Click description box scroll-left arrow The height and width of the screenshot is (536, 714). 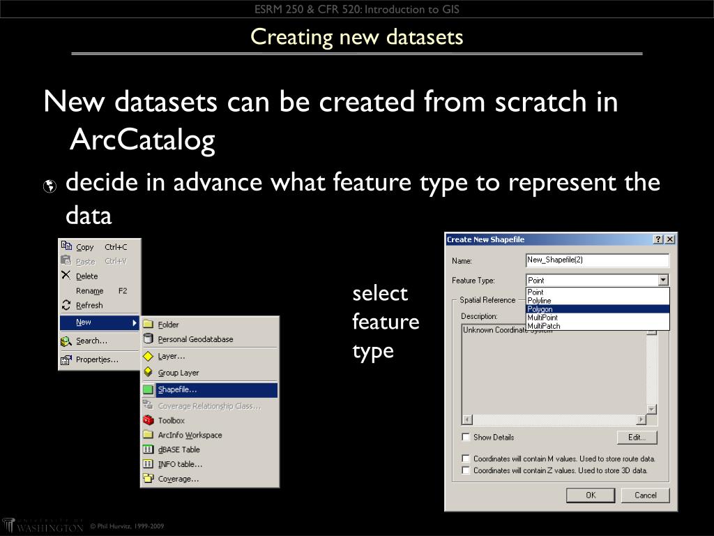click(x=468, y=419)
